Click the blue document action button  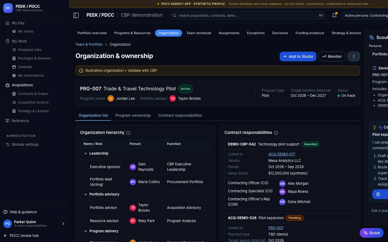click(x=380, y=194)
